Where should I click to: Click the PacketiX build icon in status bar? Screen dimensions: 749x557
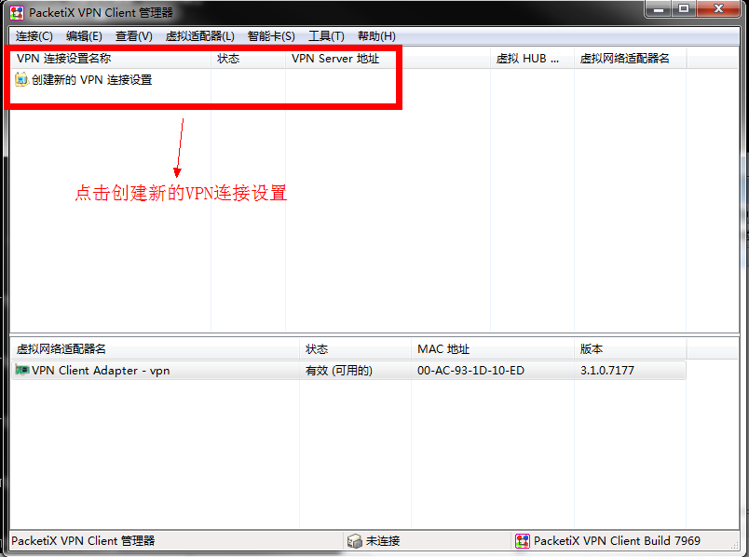click(x=523, y=541)
